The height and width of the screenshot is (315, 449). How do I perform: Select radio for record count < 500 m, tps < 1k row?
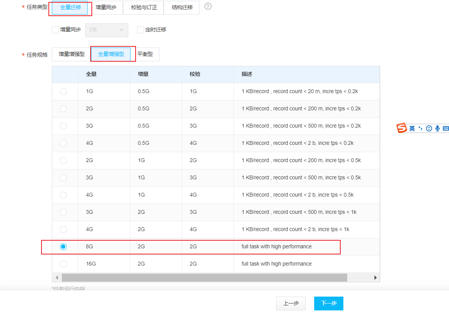click(x=63, y=212)
